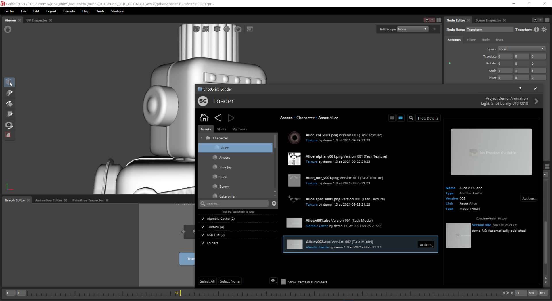Image resolution: width=552 pixels, height=301 pixels.
Task: Open the Edit Scope None dropdown
Action: click(413, 29)
